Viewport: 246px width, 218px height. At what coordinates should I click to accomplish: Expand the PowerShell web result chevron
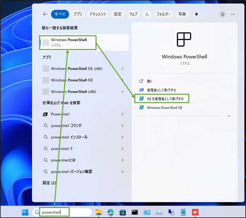[x=122, y=114]
